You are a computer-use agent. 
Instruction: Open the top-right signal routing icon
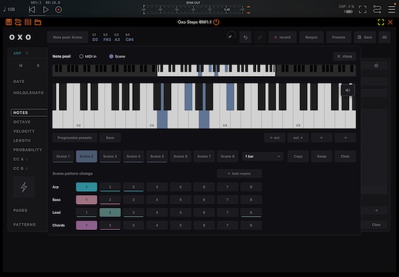click(377, 10)
